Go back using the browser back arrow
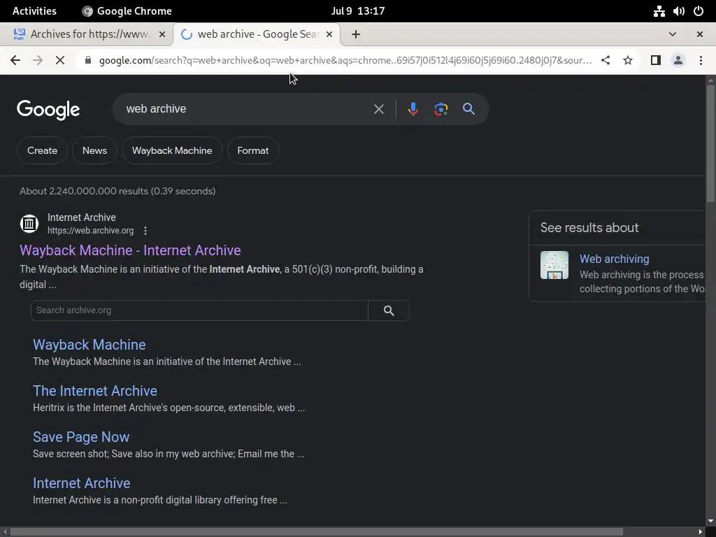The height and width of the screenshot is (537, 716). [15, 60]
